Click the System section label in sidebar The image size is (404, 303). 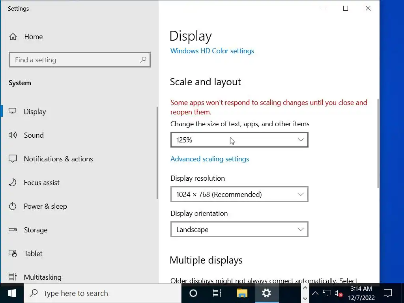[x=20, y=83]
